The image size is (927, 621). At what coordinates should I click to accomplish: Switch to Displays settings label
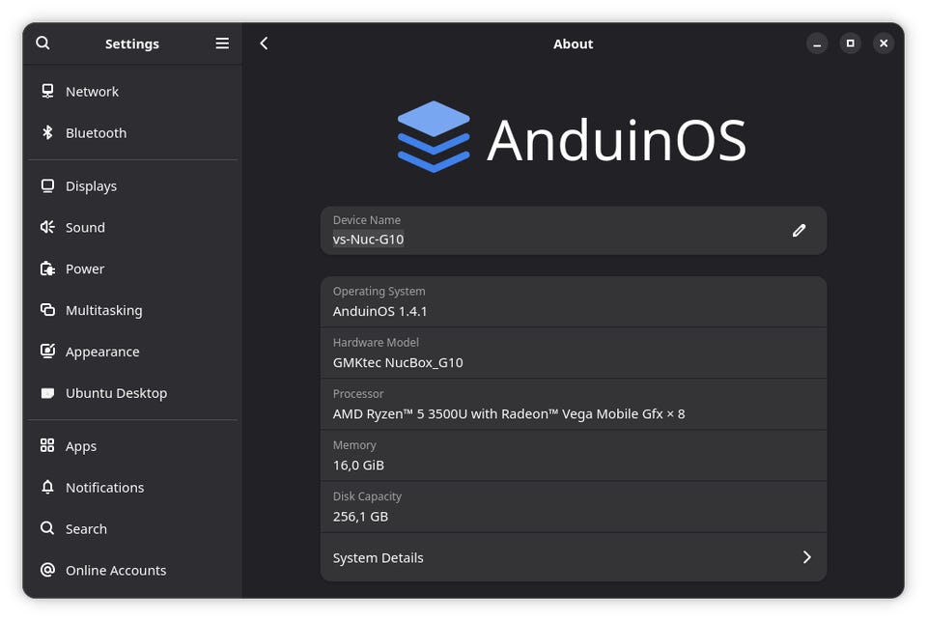(91, 186)
